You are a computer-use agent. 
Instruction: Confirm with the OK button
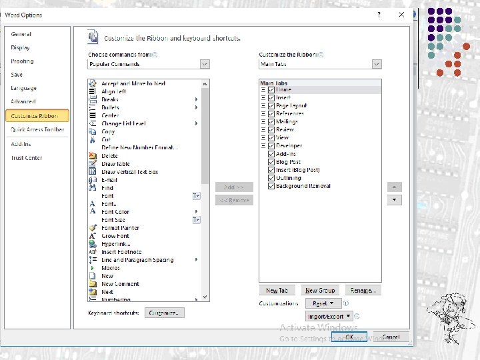pyautogui.click(x=349, y=337)
